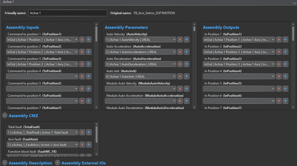Clear the Total fault CMZ assignment

pyautogui.click(x=82, y=132)
